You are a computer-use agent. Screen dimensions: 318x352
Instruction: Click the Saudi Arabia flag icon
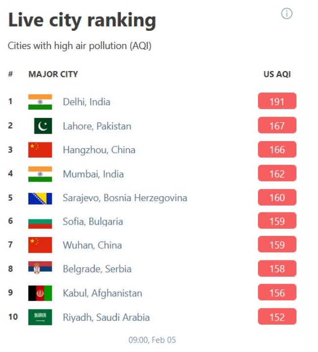click(40, 317)
